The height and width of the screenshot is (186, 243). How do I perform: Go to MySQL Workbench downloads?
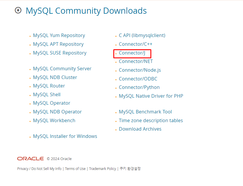pyautogui.click(x=54, y=120)
